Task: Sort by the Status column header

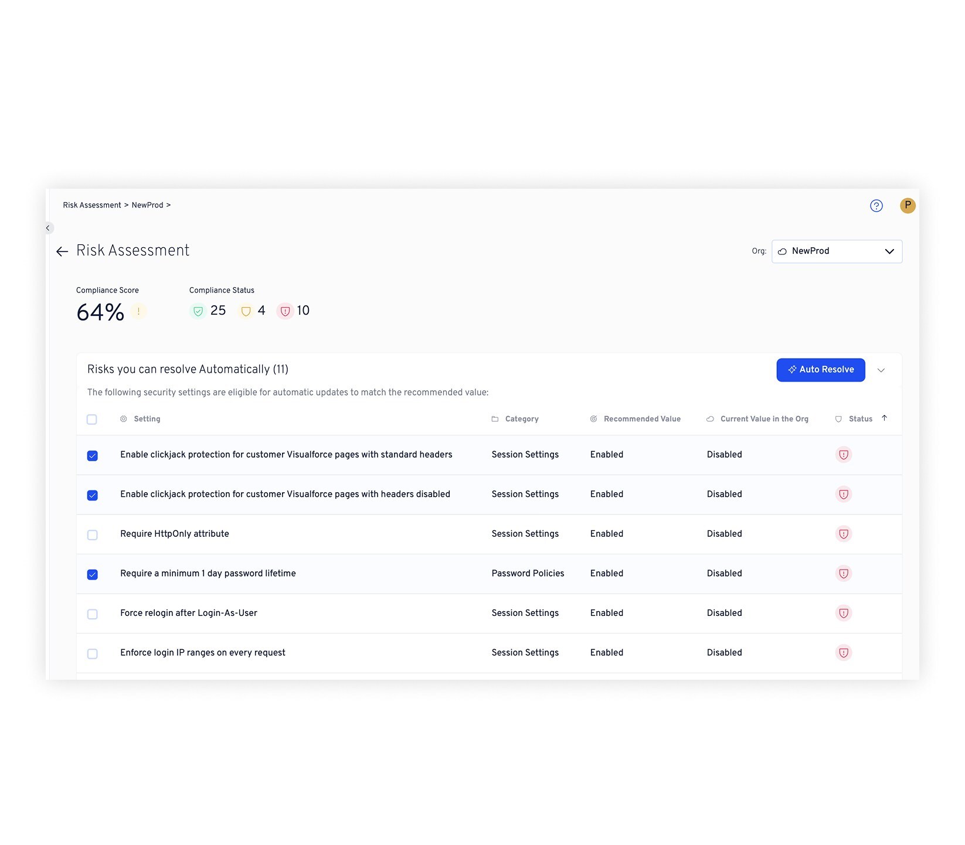Action: (860, 419)
